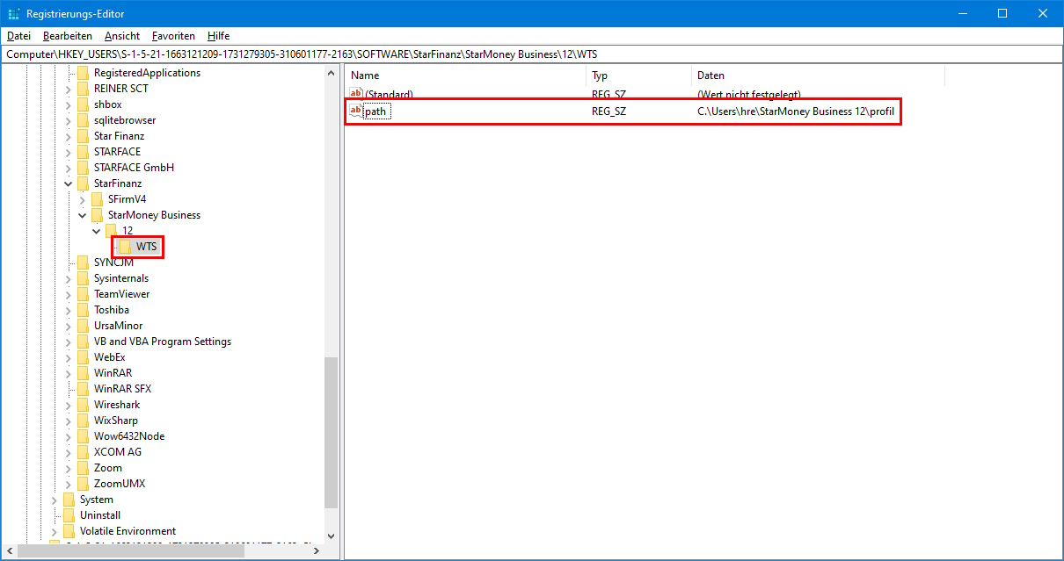Screen dimensions: 1064x561
Task: Select the WTS key label
Action: (147, 247)
